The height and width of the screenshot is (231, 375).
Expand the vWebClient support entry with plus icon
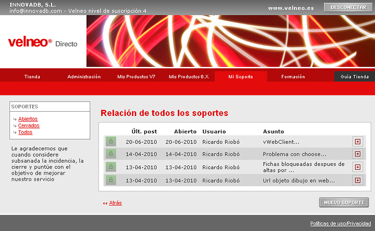point(358,142)
